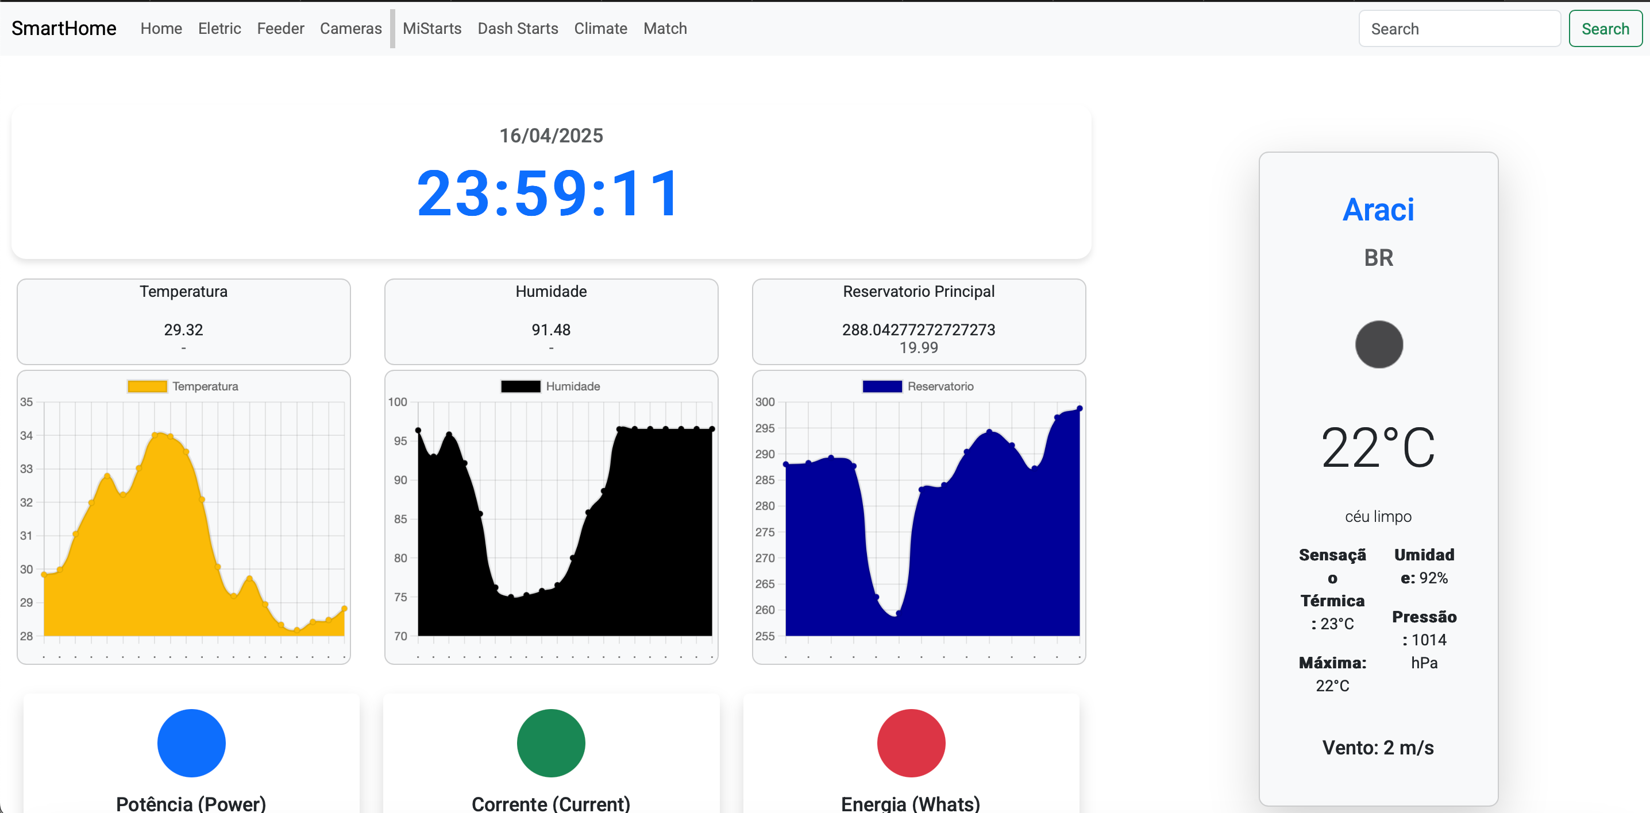Open the Cameras nav item

(x=350, y=29)
